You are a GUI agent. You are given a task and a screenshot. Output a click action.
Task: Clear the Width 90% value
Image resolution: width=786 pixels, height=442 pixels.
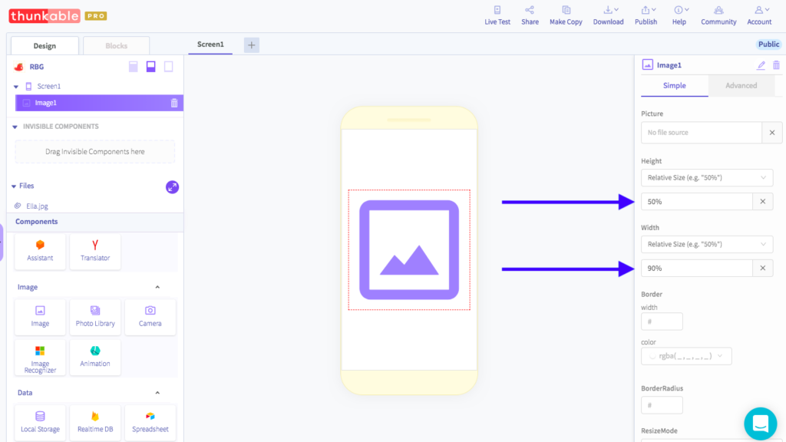[763, 268]
